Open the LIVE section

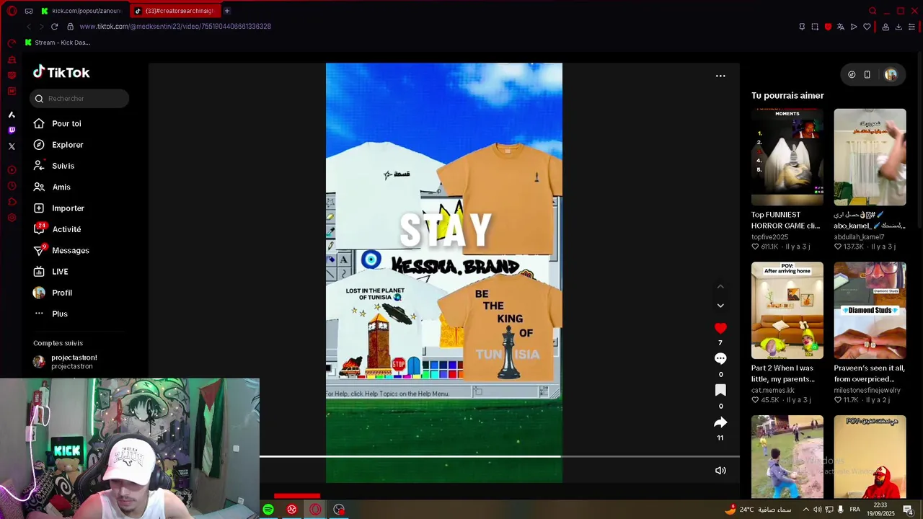[x=50, y=272]
